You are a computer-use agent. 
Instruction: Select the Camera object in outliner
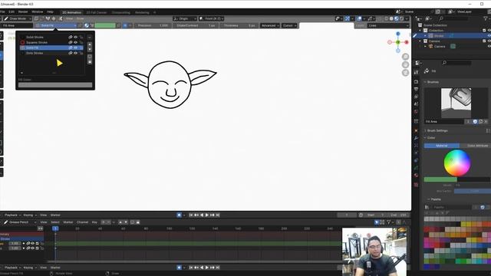(440, 46)
